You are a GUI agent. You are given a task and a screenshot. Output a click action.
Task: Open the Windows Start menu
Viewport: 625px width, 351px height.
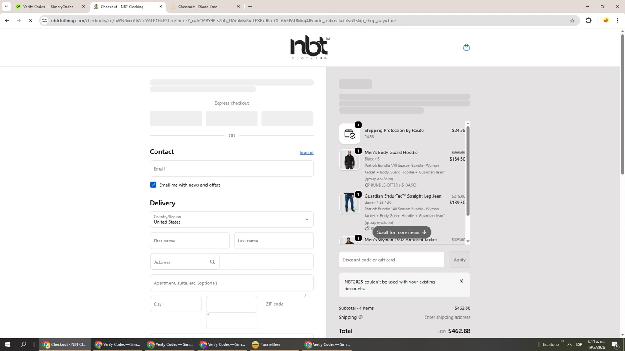pyautogui.click(x=7, y=344)
